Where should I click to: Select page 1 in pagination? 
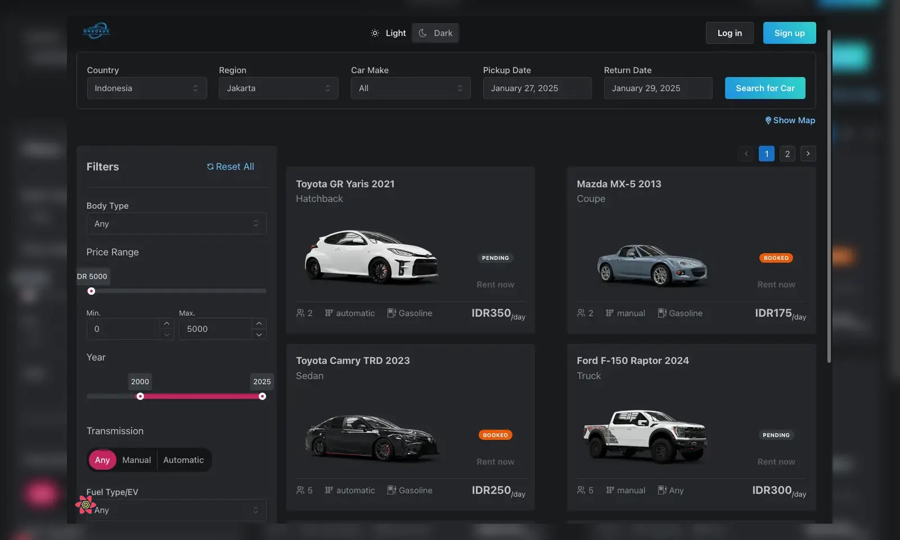[x=766, y=154]
